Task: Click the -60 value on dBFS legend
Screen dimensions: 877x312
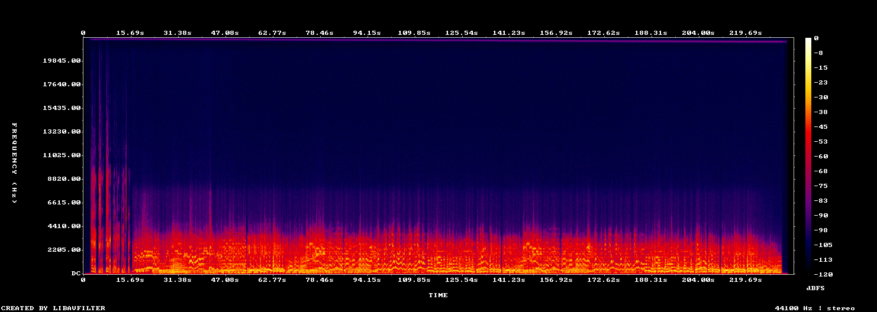Action: pos(821,157)
